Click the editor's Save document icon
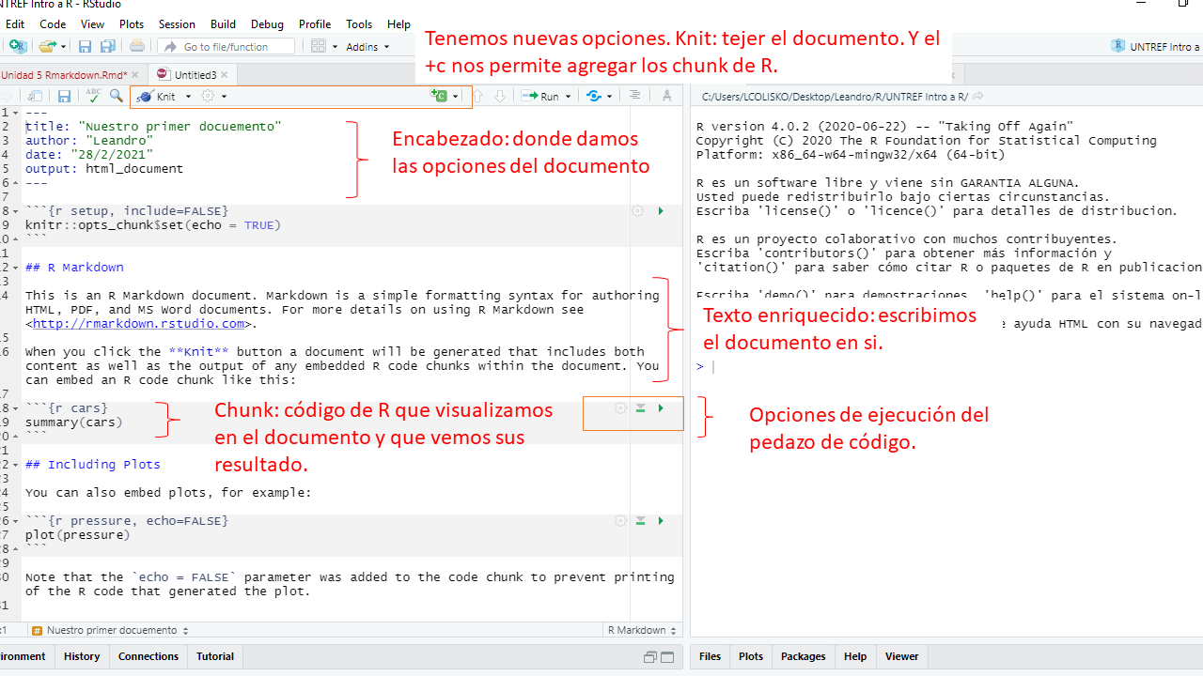The height and width of the screenshot is (676, 1203). (x=64, y=96)
